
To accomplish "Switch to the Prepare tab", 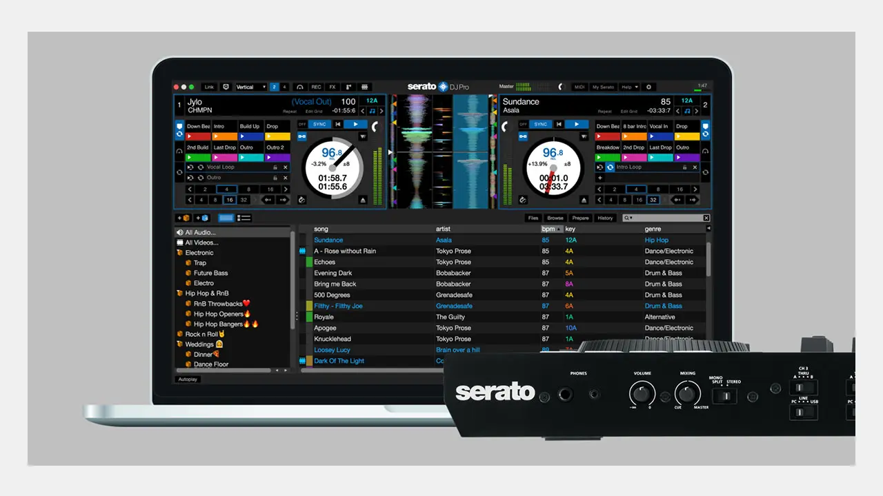I will click(580, 218).
